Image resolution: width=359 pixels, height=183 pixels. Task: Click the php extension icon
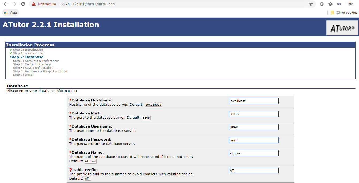(x=339, y=4)
